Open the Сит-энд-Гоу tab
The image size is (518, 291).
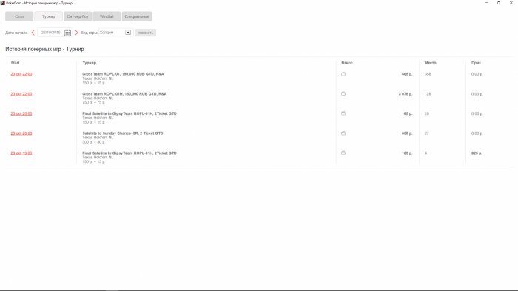tap(78, 16)
